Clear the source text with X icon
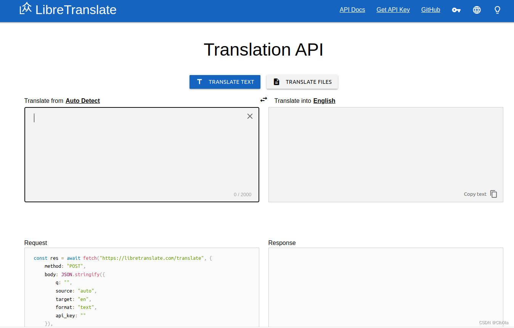The image size is (514, 328). click(x=250, y=116)
